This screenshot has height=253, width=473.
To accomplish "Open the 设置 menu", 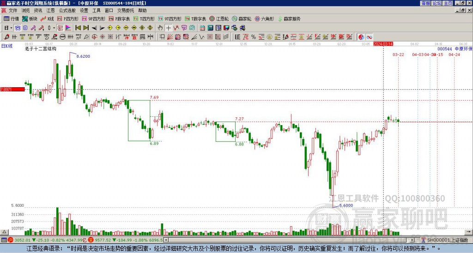I will coord(84,11).
